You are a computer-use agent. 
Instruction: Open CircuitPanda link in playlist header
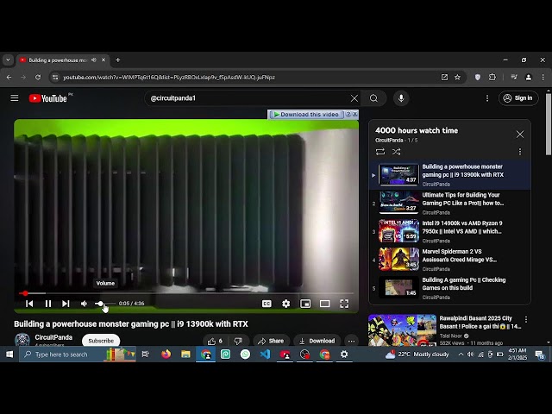coord(389,140)
